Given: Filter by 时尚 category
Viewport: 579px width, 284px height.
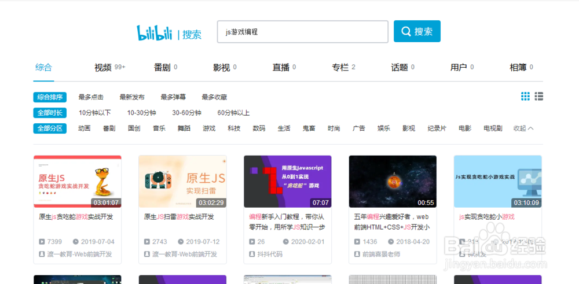Looking at the screenshot, I should pyautogui.click(x=334, y=128).
